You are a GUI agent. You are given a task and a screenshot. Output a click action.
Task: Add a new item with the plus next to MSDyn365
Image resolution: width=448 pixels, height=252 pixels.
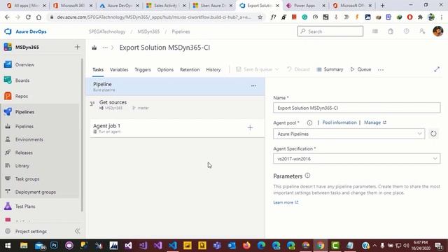(77, 47)
